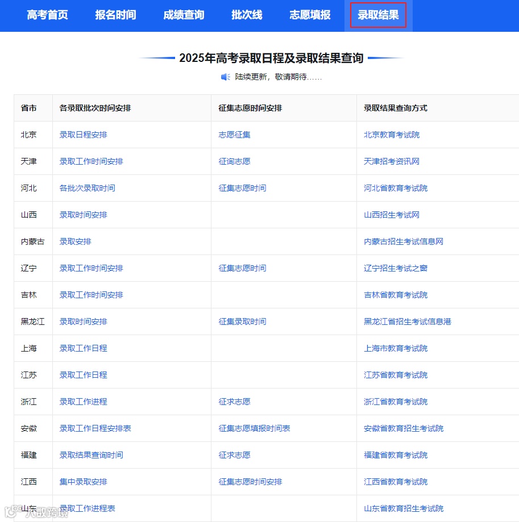
Task: Visit the 辽宁招生考试之窗 link
Action: (396, 268)
